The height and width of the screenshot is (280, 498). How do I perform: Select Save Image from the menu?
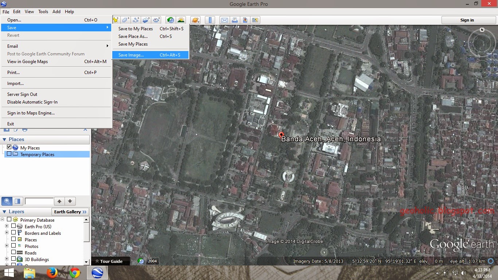tap(131, 55)
